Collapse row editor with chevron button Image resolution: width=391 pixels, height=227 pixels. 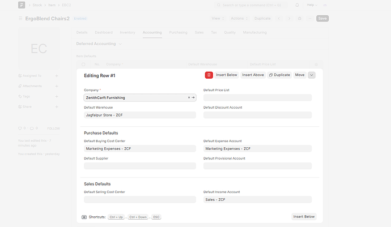312,75
